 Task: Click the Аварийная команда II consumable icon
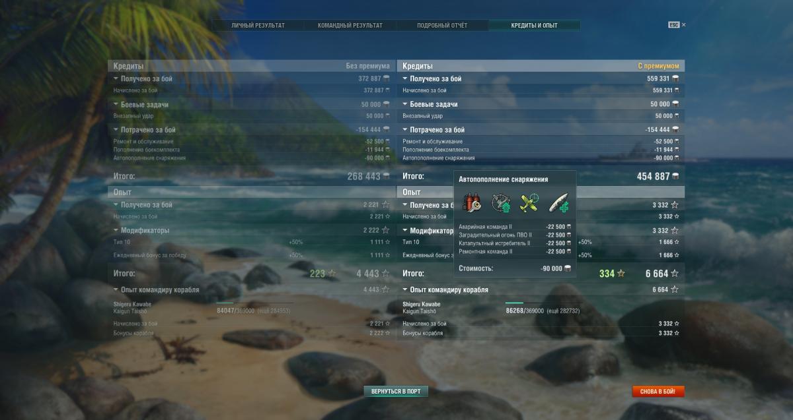coord(471,203)
